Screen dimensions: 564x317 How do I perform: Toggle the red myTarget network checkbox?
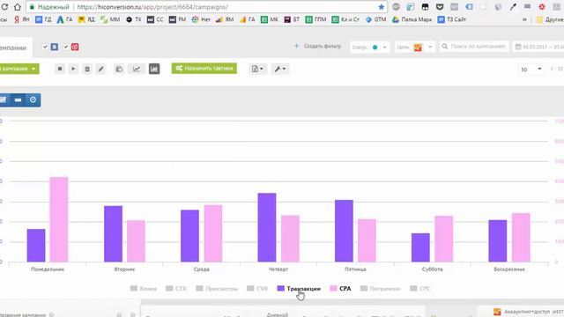66,47
